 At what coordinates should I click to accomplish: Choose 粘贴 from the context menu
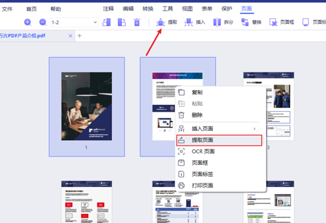221,104
